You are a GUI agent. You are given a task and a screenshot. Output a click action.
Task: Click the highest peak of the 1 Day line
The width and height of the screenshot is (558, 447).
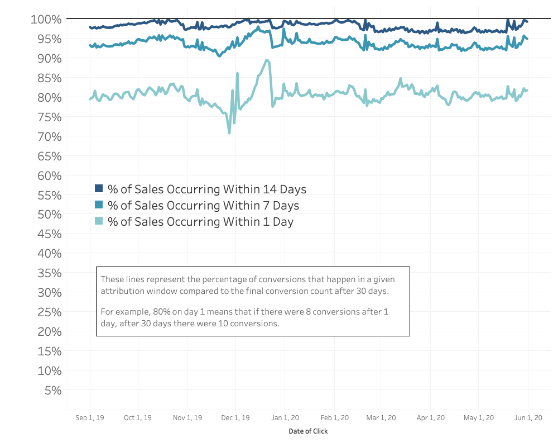click(267, 60)
